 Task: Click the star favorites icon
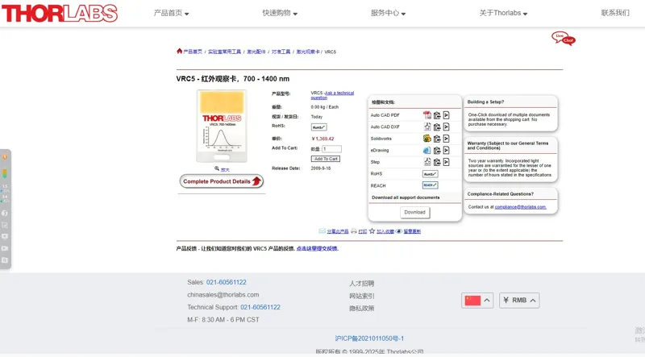click(x=372, y=230)
